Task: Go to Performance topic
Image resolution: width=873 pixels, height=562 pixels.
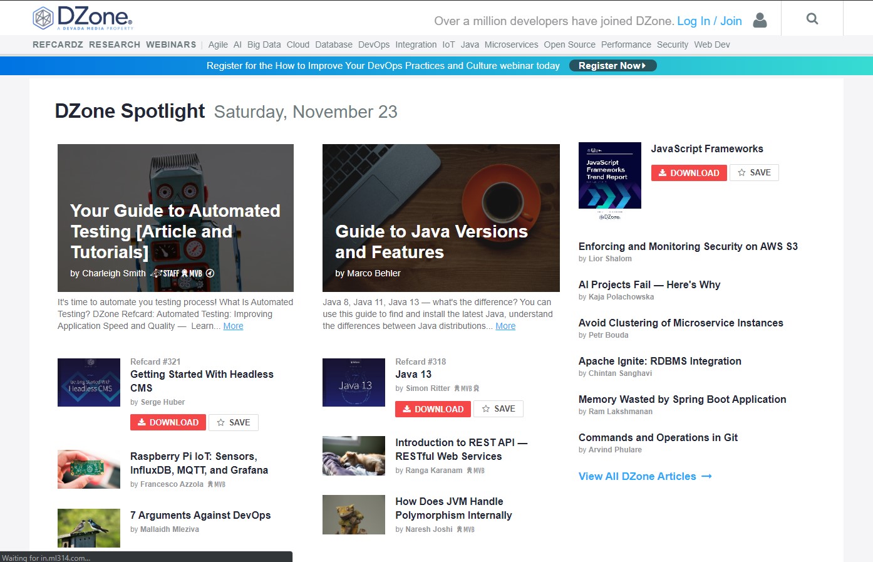Action: pyautogui.click(x=626, y=44)
